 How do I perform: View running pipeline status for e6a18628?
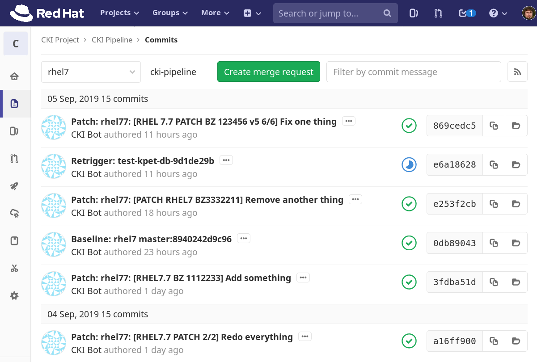(409, 164)
